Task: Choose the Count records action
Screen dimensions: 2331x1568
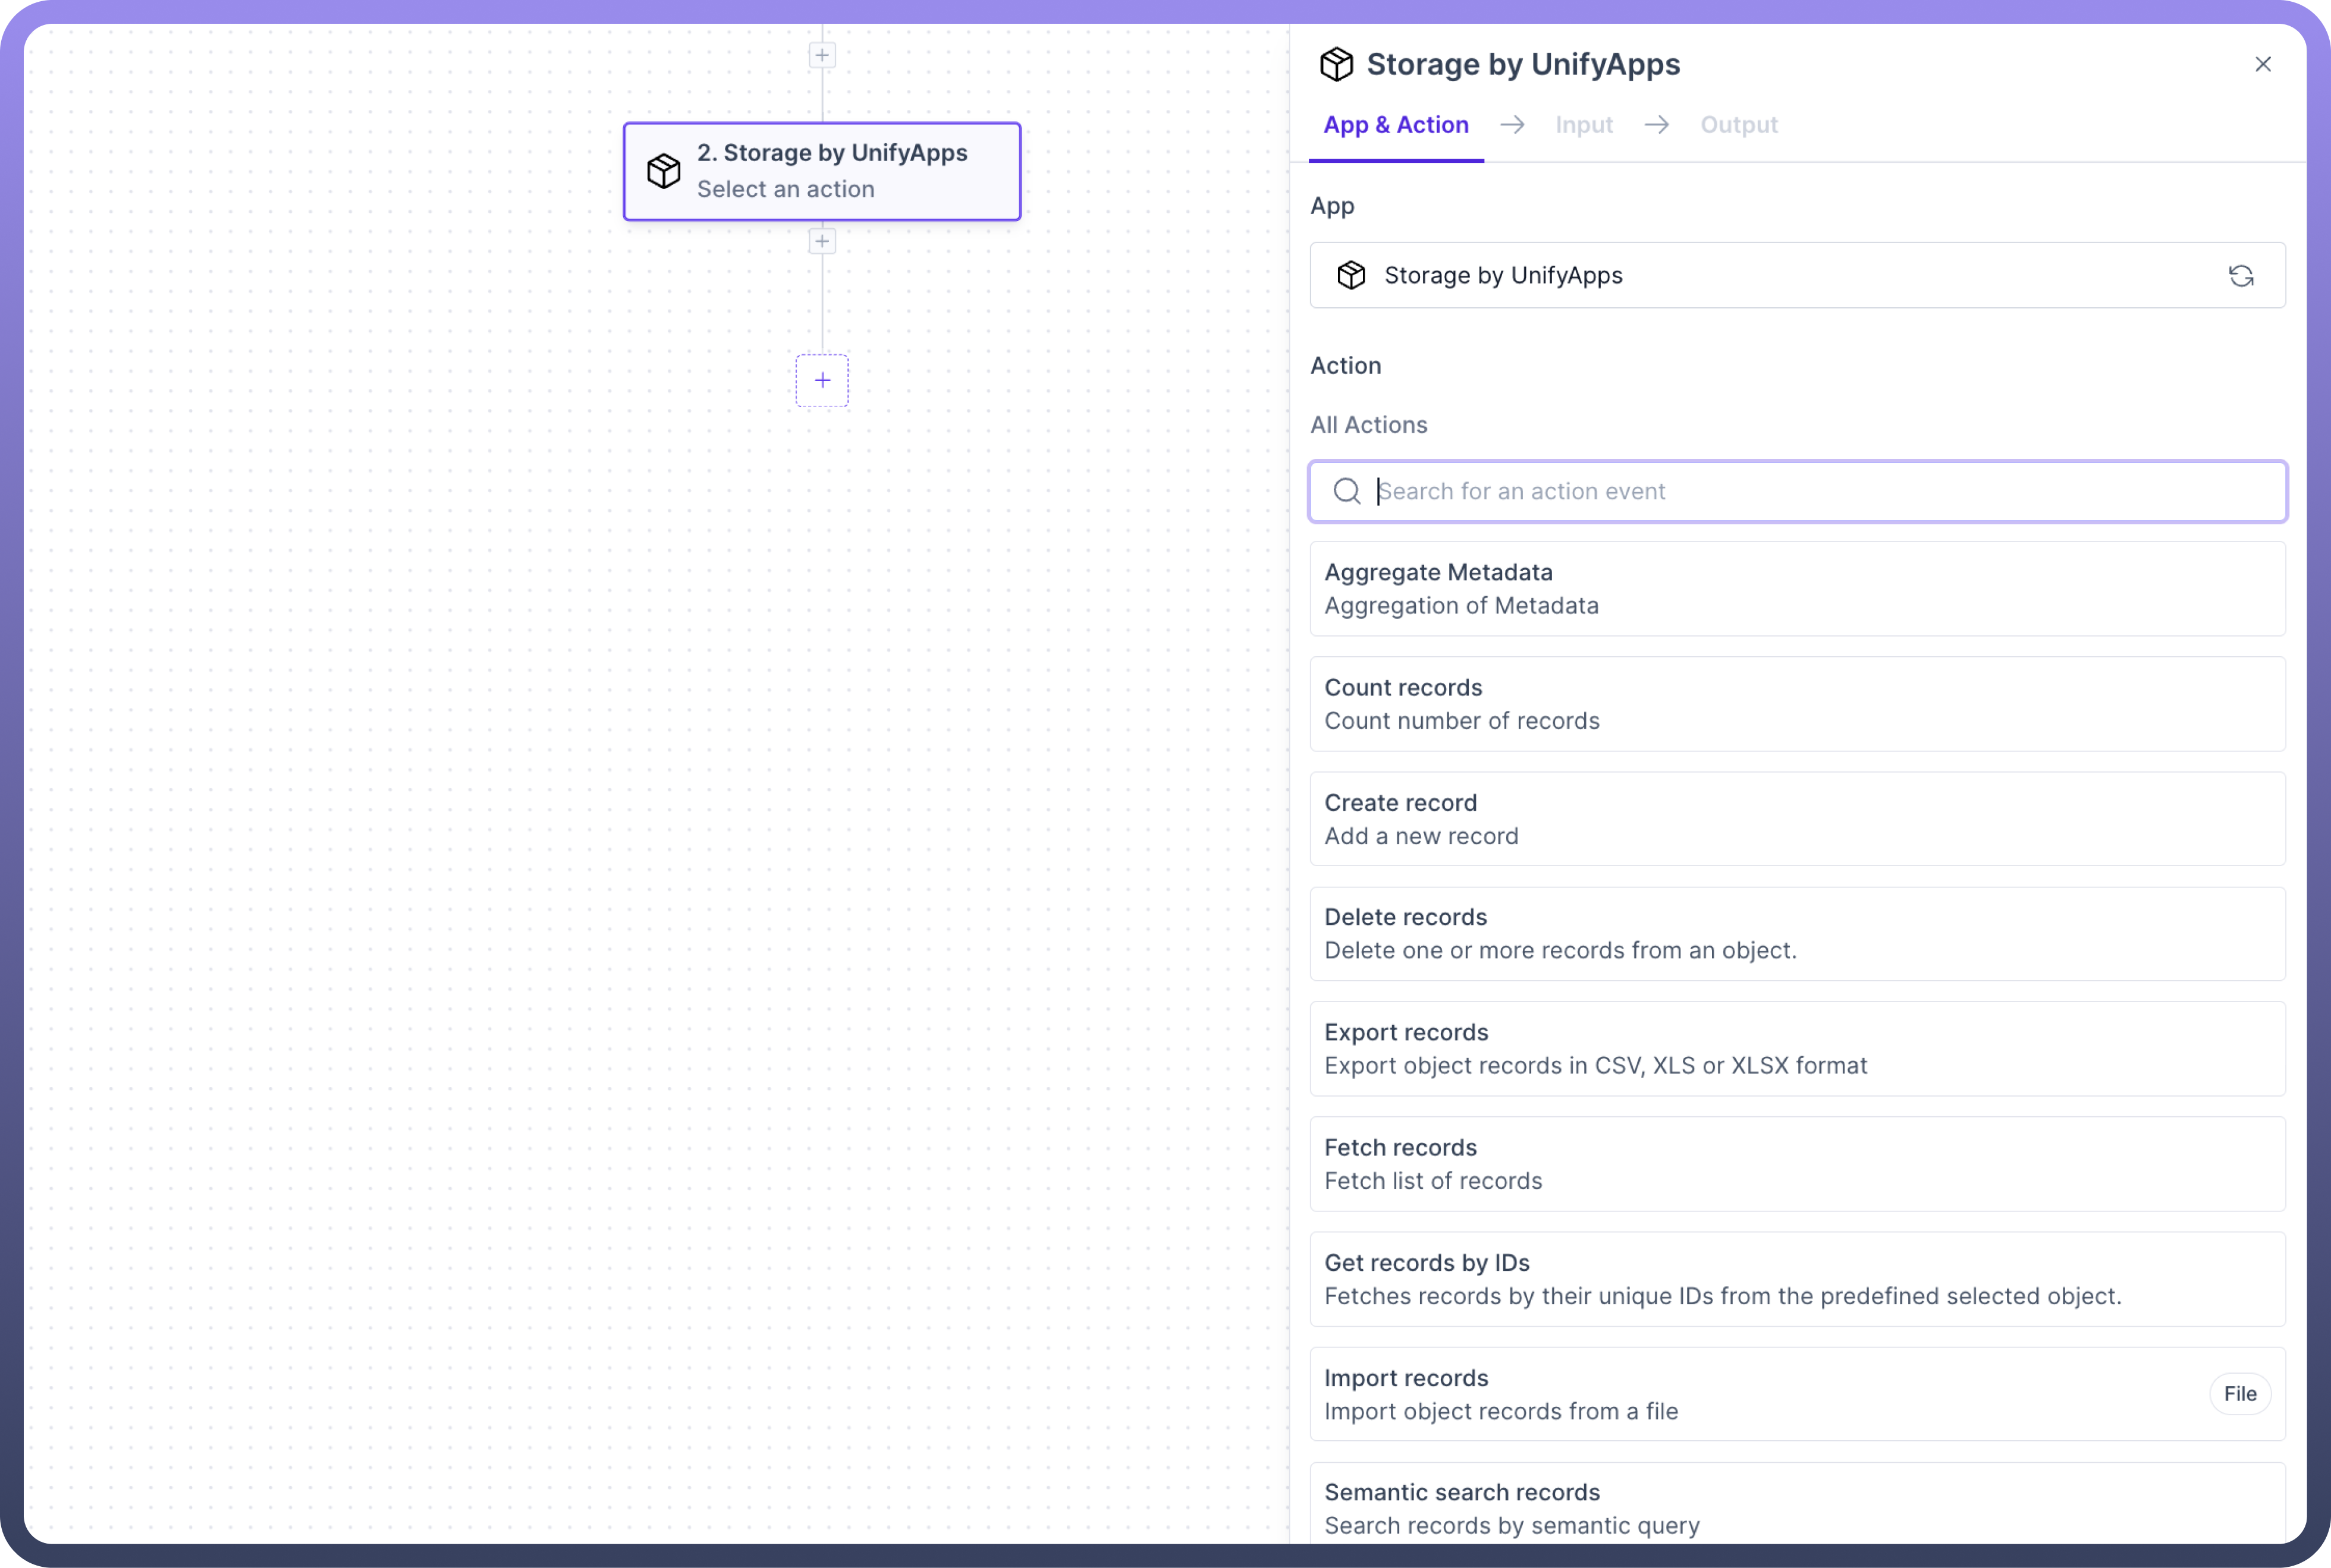Action: pos(1797,704)
